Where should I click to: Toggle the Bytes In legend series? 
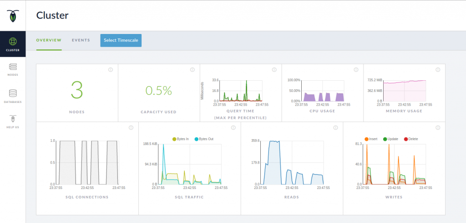point(181,139)
